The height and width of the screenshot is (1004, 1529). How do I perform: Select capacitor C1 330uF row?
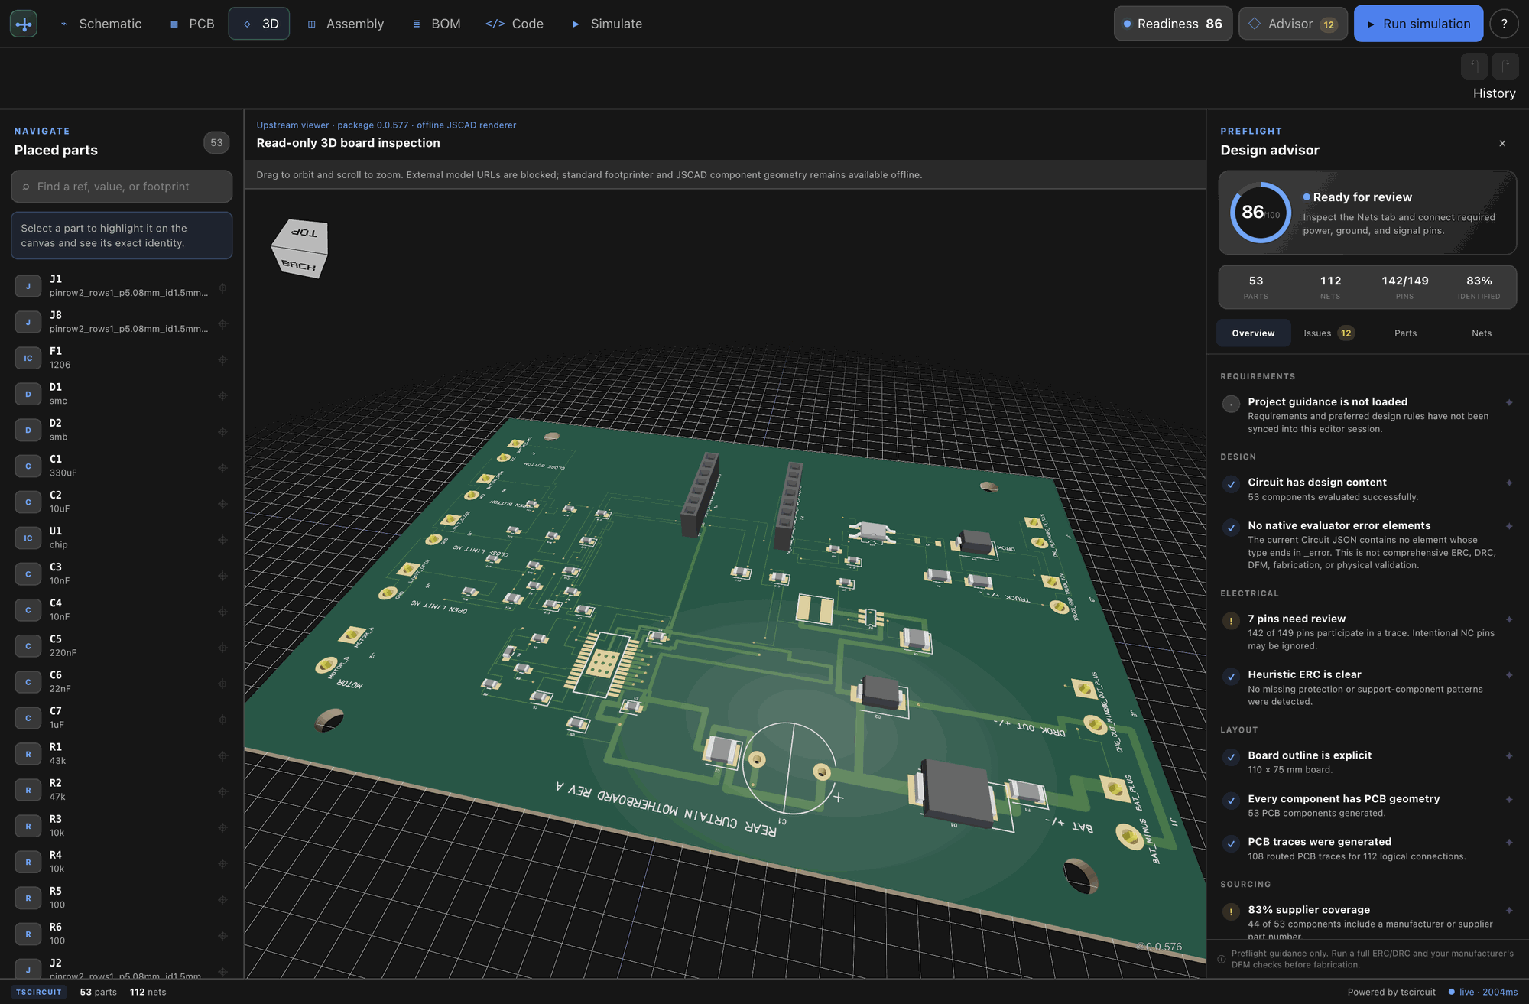pyautogui.click(x=122, y=466)
